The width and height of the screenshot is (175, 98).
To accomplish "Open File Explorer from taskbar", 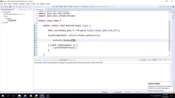I will (19, 96).
